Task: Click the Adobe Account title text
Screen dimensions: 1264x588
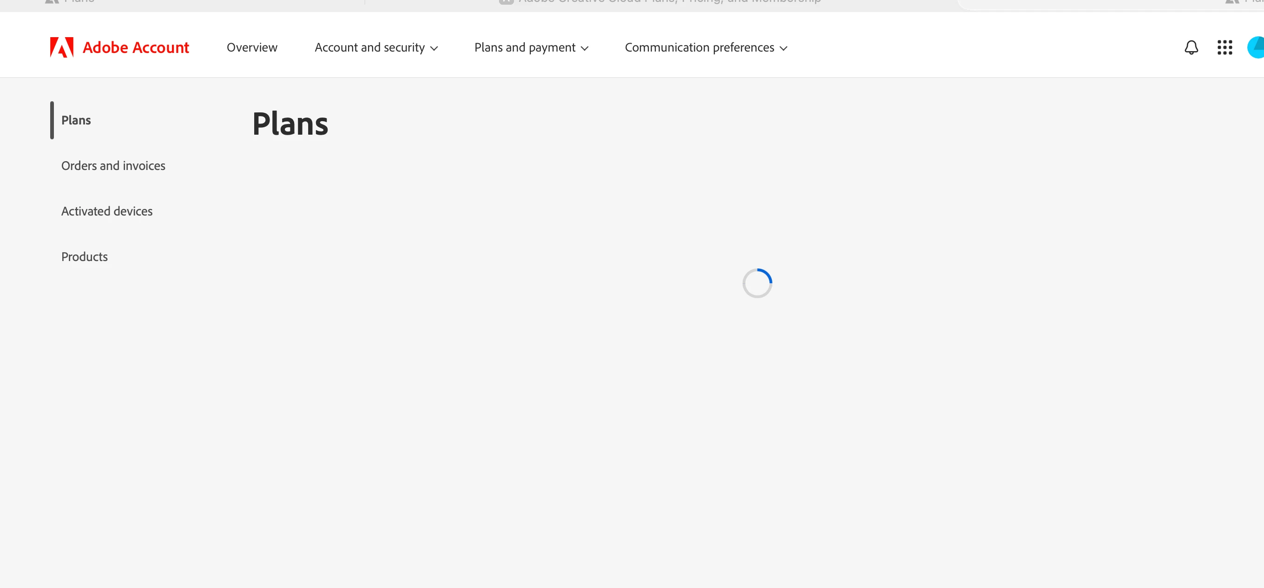Action: [135, 47]
